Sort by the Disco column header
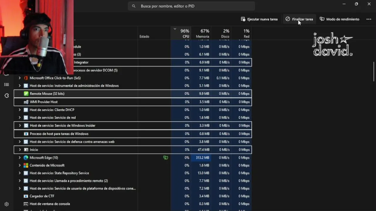376x211 pixels. [221, 33]
